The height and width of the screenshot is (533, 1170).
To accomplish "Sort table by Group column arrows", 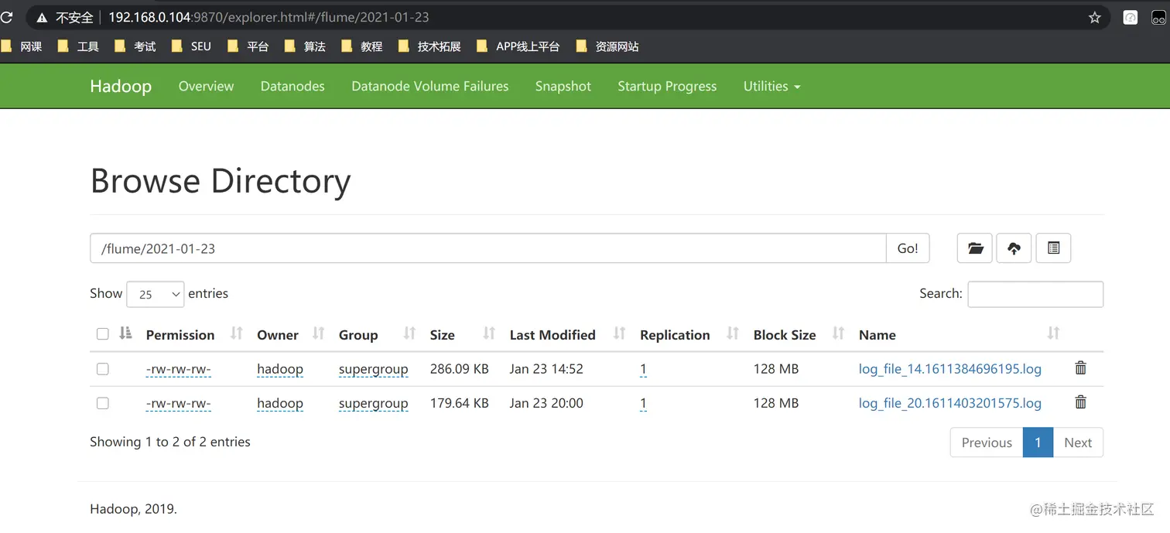I will point(409,333).
